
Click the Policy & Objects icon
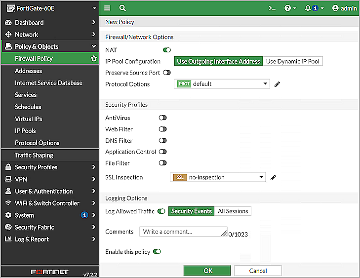tap(8, 46)
